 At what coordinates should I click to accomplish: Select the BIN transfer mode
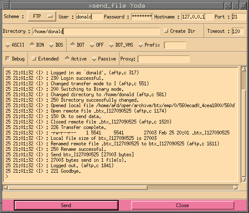point(37,45)
